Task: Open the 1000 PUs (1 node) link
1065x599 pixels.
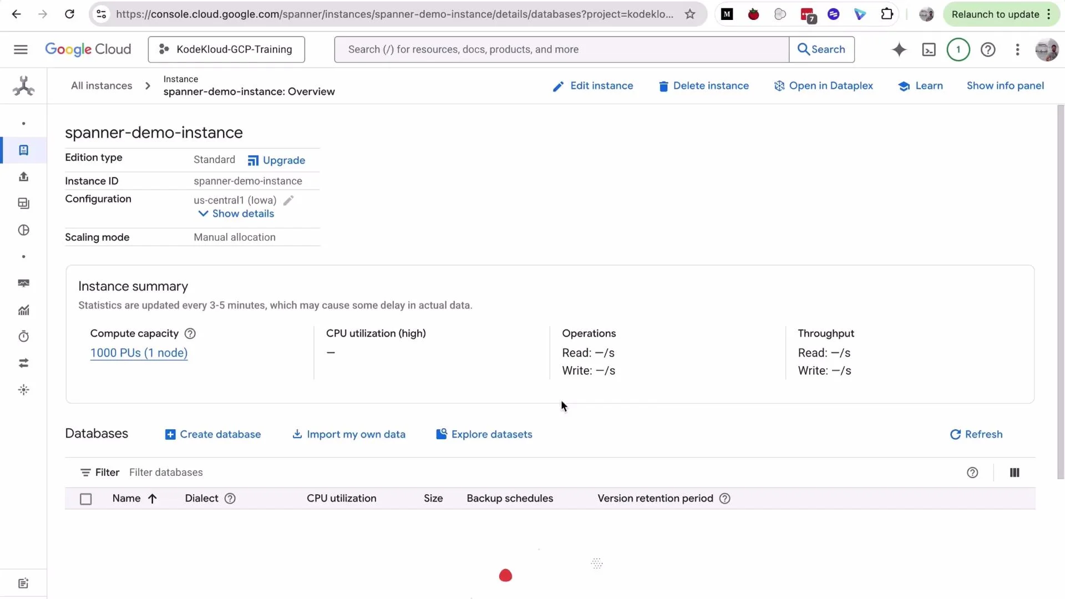Action: pos(139,353)
